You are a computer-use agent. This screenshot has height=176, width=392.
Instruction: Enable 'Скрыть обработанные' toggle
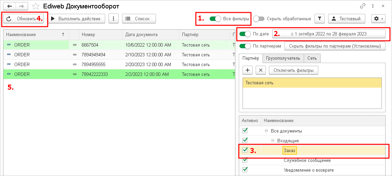coord(259,19)
